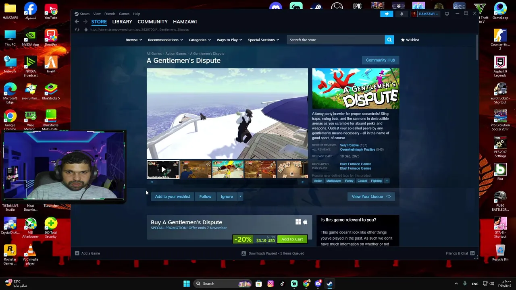516x290 pixels.
Task: Expand more tags with the plus button
Action: coord(387,181)
